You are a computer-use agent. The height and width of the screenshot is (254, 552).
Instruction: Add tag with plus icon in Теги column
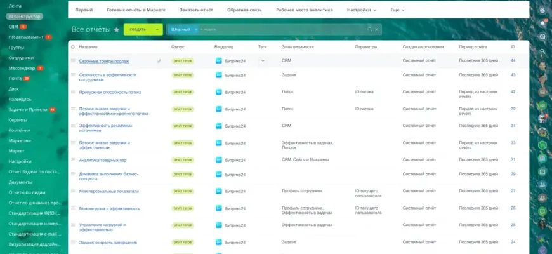coord(263,61)
